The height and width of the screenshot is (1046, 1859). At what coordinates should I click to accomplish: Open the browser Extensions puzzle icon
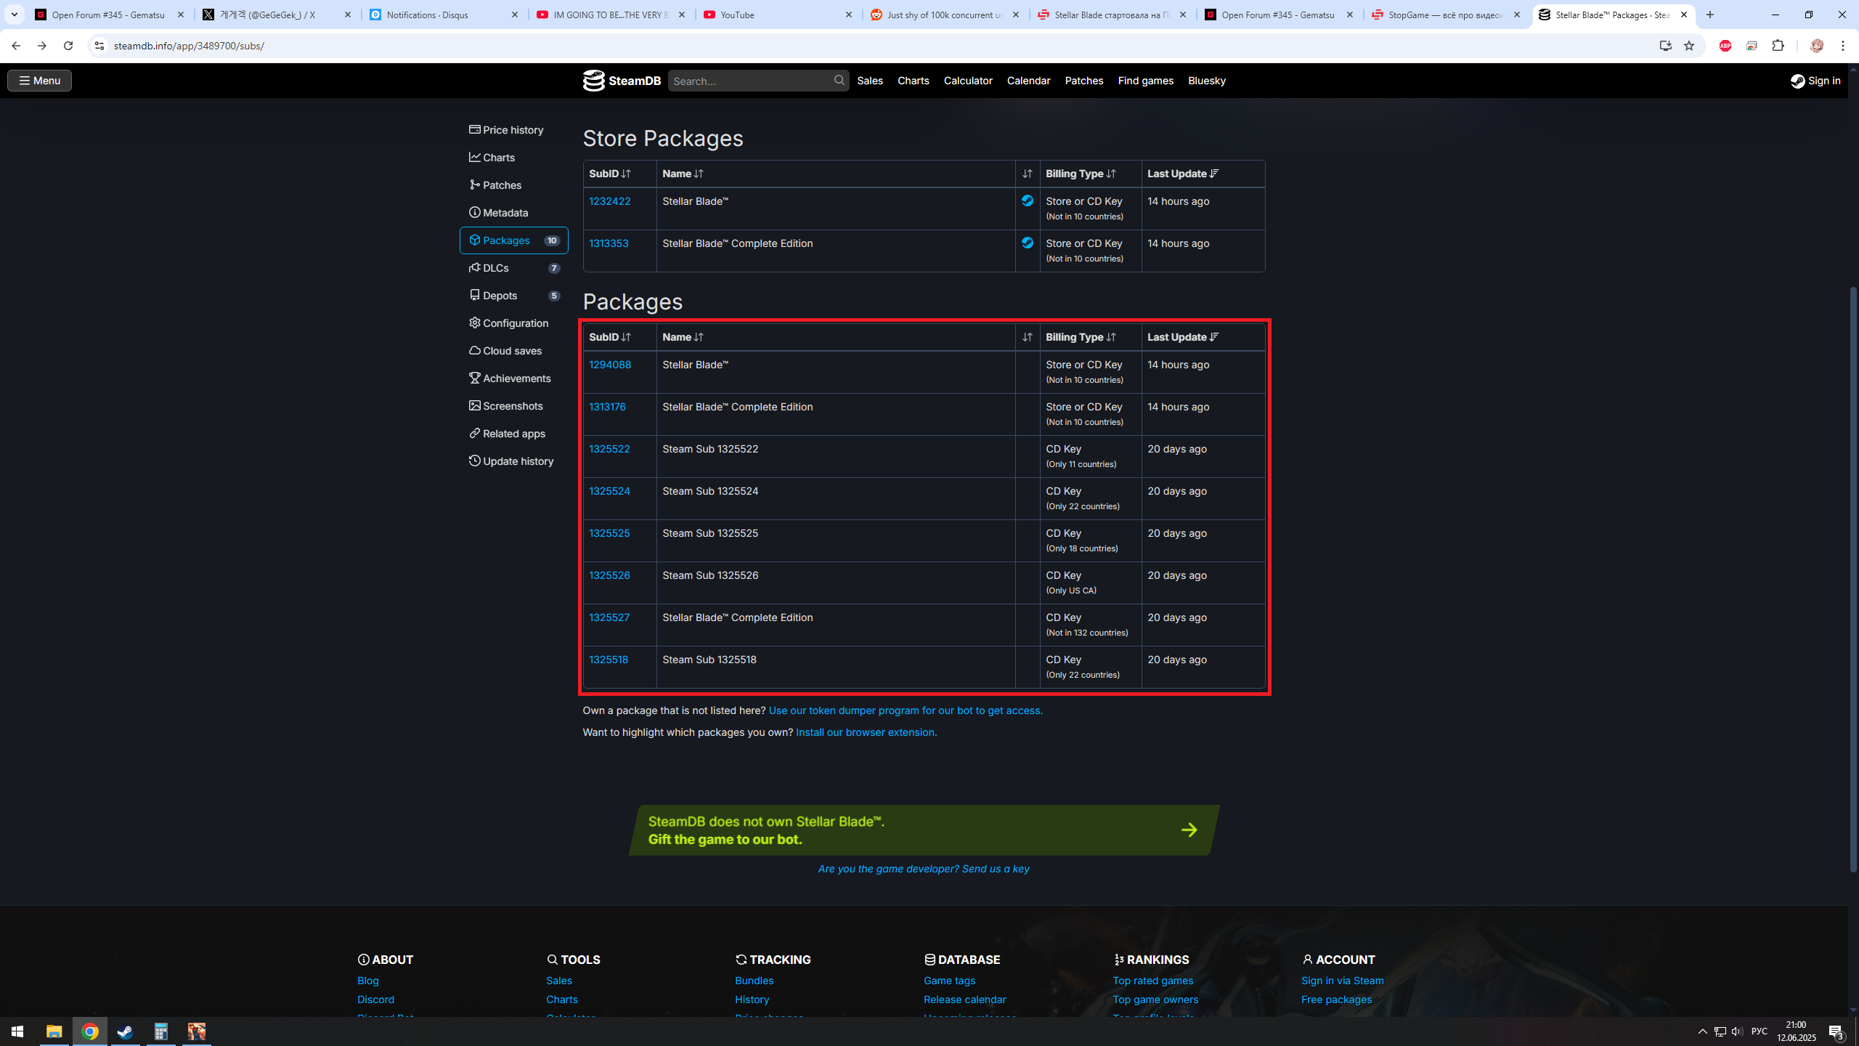[x=1778, y=46]
